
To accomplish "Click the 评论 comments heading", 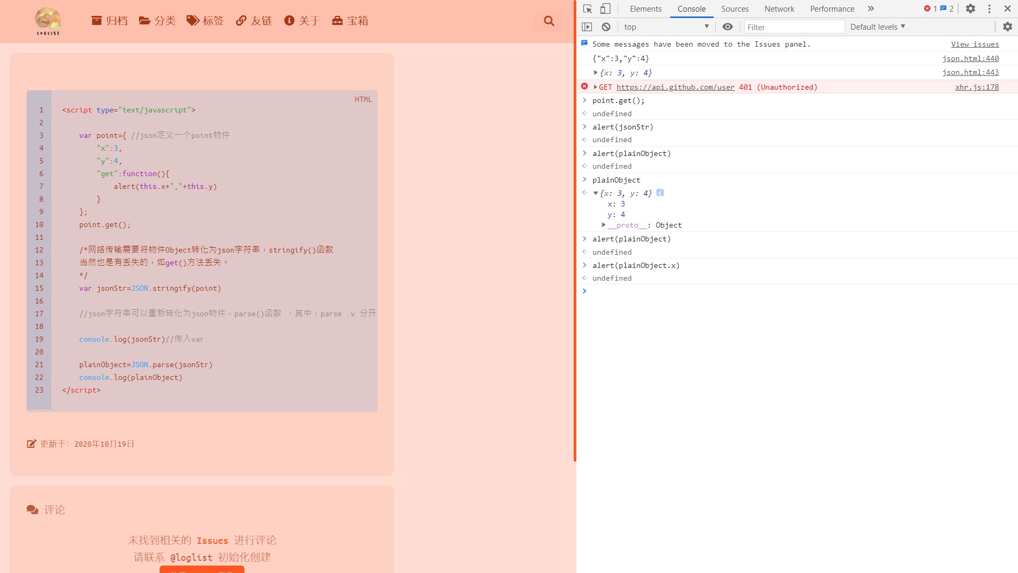I will click(x=54, y=510).
